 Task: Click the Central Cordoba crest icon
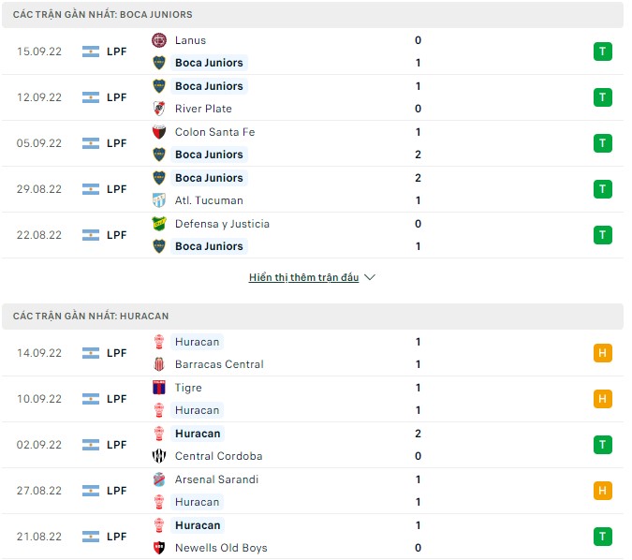coord(159,456)
